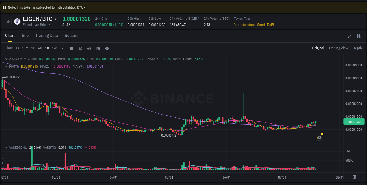Screen dimensions: 367x185
Task: Open the Square tab
Action: point(71,36)
